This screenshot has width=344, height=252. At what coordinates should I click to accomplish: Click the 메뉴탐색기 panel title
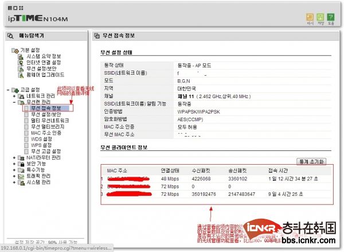point(32,36)
